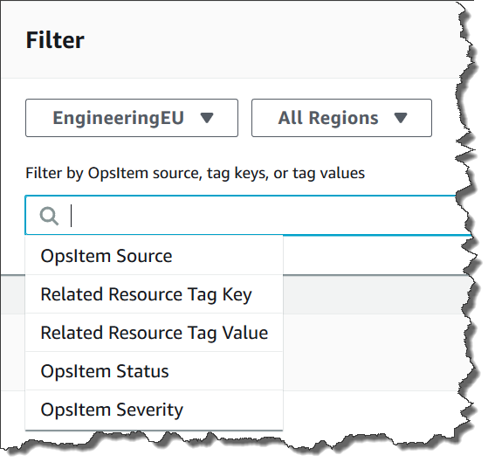Click the gray table header strip beside suggestions

(x=375, y=294)
